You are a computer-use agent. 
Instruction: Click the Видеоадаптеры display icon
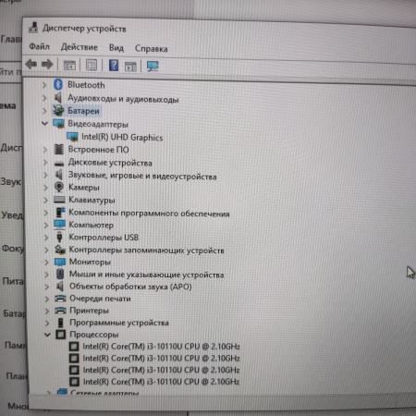[x=58, y=124]
